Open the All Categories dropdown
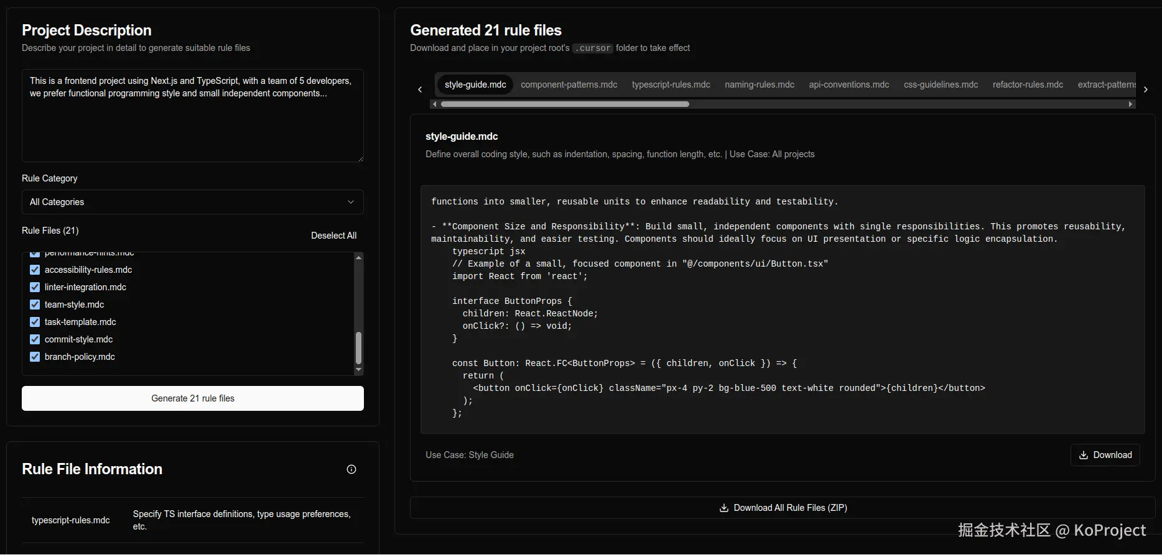Image resolution: width=1162 pixels, height=555 pixels. (x=193, y=202)
